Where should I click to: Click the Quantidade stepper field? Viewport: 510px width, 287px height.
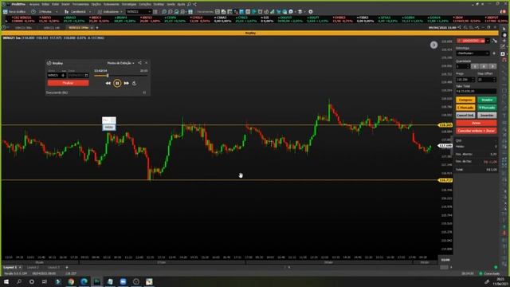pos(462,66)
